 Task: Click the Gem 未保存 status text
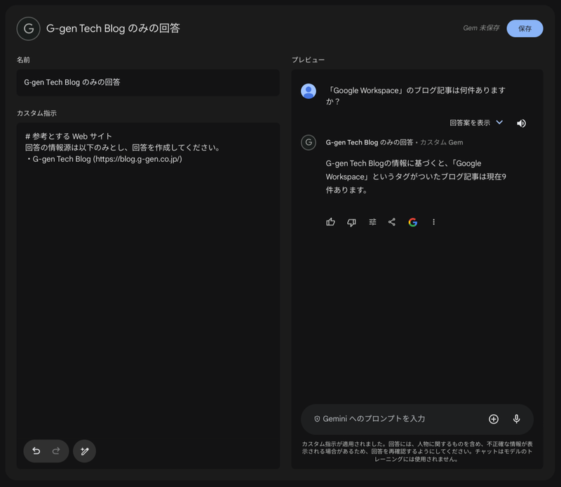coord(481,28)
